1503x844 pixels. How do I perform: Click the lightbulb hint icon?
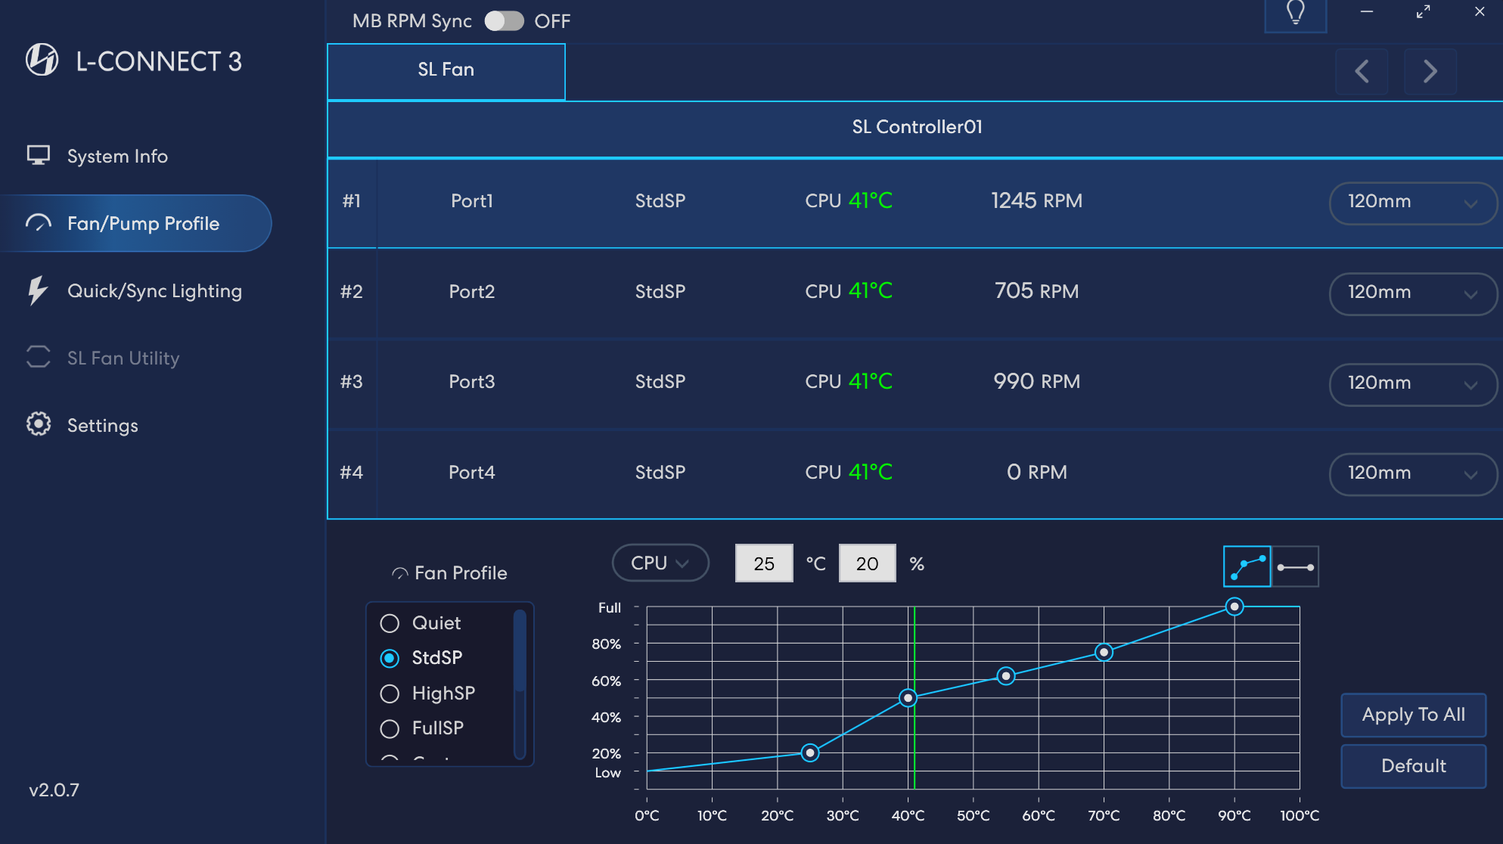(x=1295, y=13)
